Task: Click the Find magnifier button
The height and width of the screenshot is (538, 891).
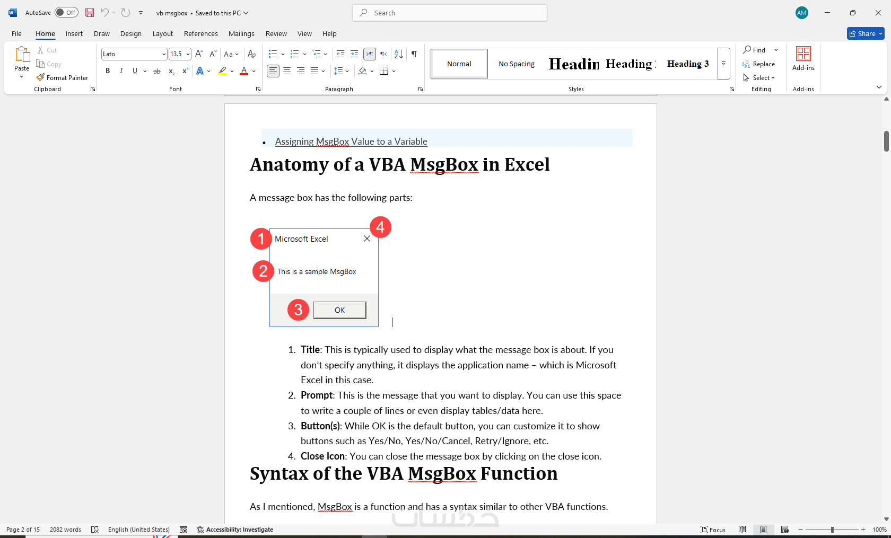Action: (x=754, y=50)
